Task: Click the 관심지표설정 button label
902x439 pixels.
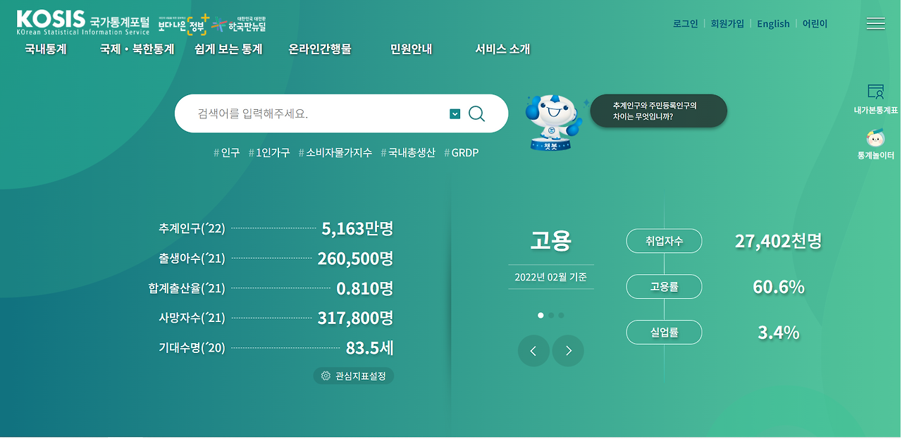Action: tap(361, 376)
